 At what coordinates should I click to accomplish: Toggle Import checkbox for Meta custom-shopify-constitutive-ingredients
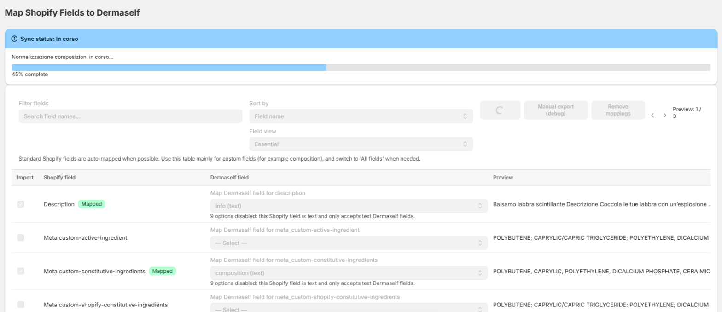21,304
